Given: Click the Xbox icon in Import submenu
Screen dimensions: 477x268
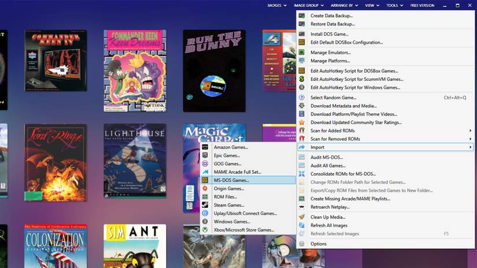Looking at the screenshot, I should (x=205, y=230).
